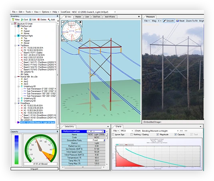Enable the Ignore Sign checkbox

[113, 135]
